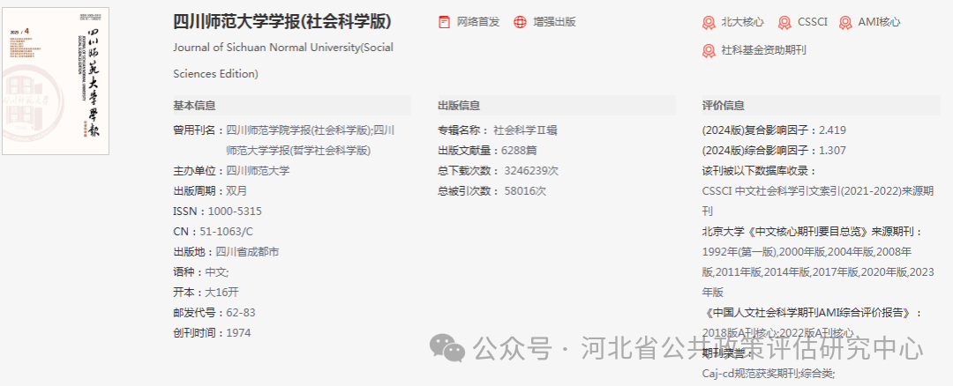953x386 pixels.
Task: Click the ISSN value 1000-5315
Action: (x=235, y=212)
